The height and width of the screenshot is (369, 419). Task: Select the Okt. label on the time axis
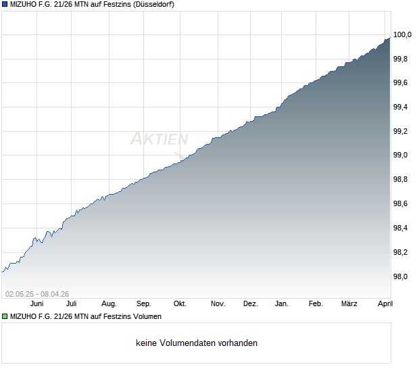click(180, 304)
